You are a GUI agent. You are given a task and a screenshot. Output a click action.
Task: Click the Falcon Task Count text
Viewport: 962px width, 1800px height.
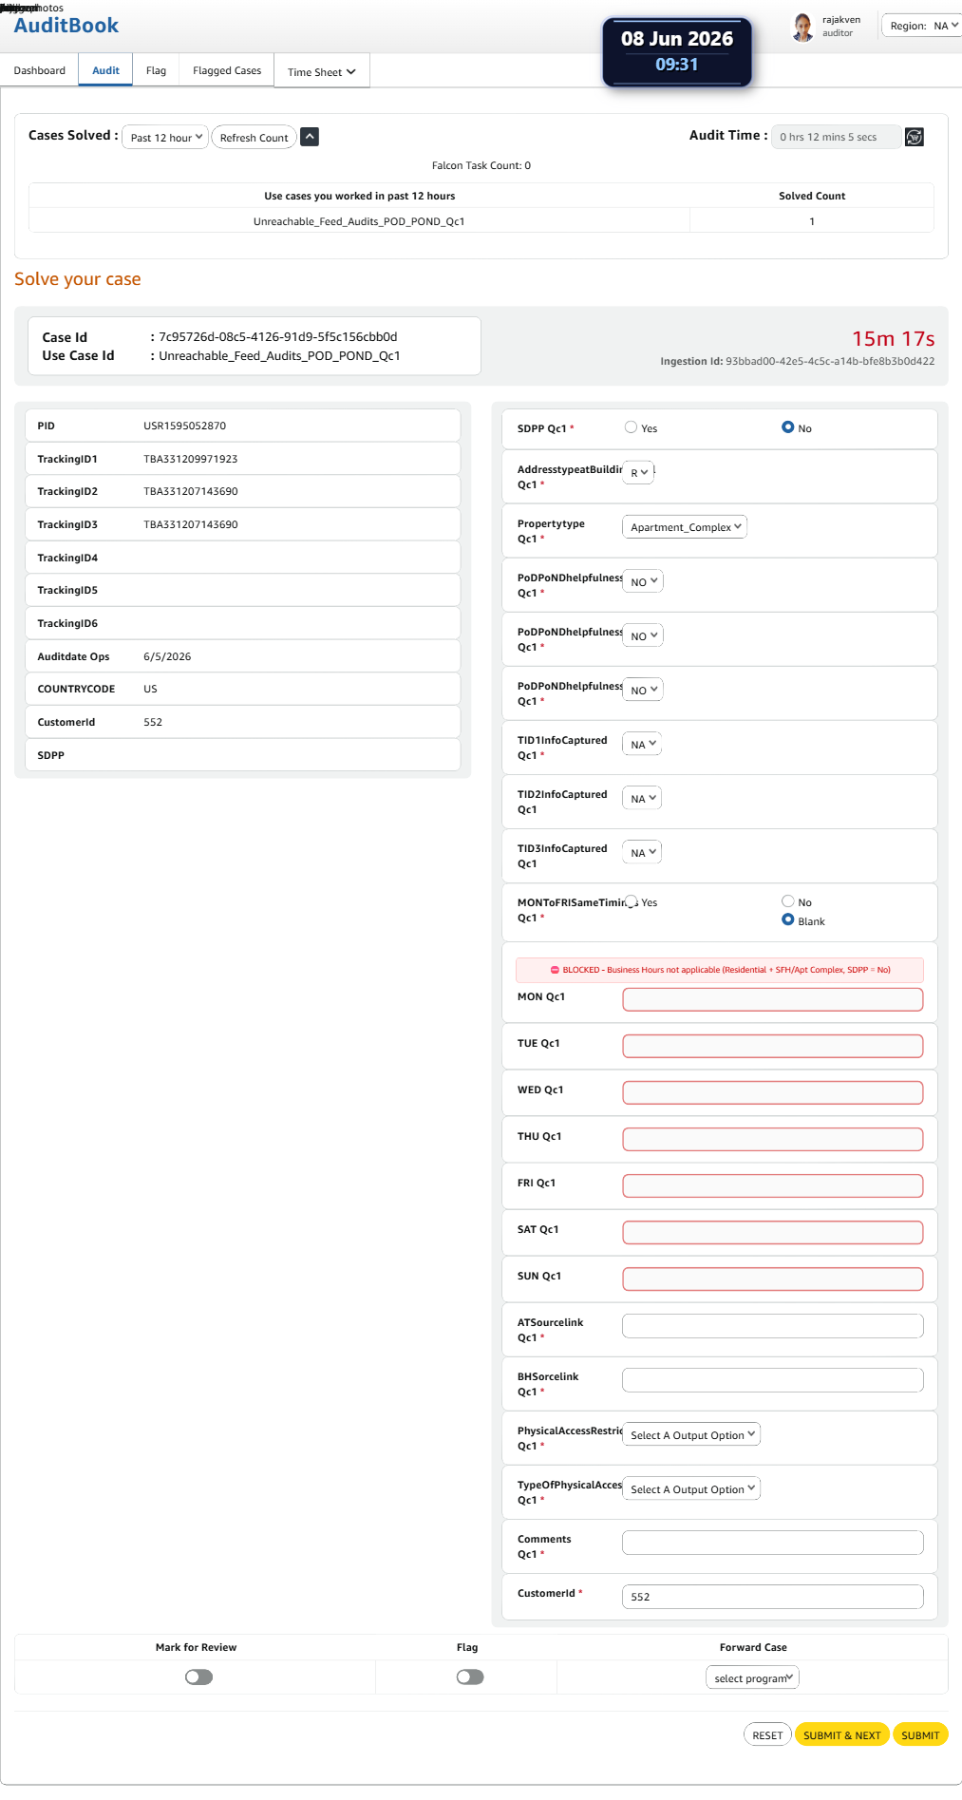pos(481,165)
